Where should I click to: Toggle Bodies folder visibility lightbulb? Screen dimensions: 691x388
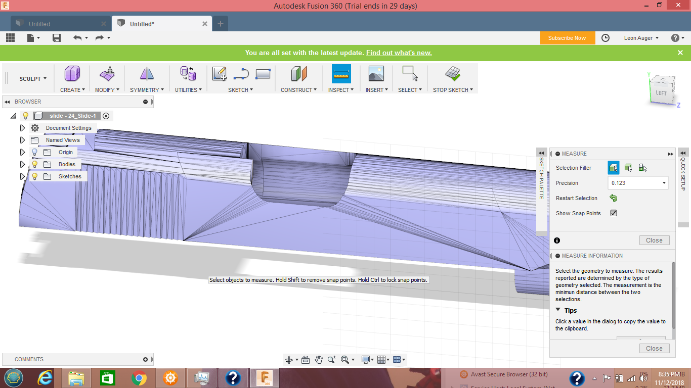click(x=35, y=164)
